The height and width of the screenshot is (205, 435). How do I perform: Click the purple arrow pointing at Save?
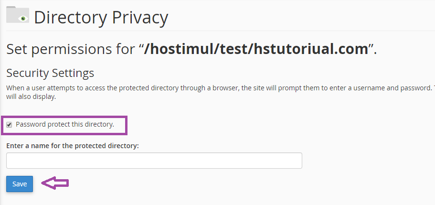coord(55,183)
